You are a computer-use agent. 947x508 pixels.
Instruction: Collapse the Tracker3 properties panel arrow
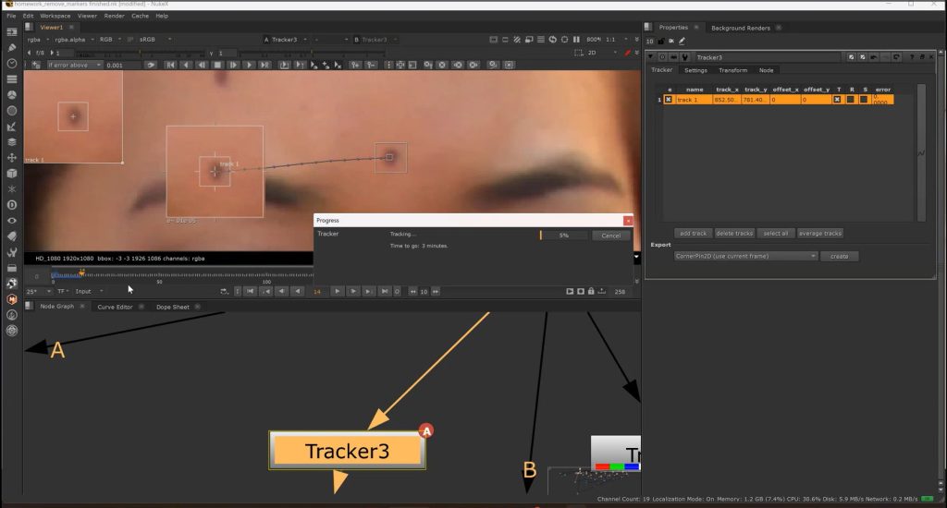point(650,57)
